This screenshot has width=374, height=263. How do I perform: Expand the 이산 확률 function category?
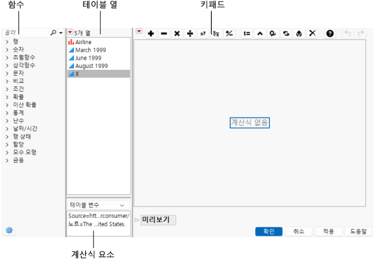pos(7,105)
